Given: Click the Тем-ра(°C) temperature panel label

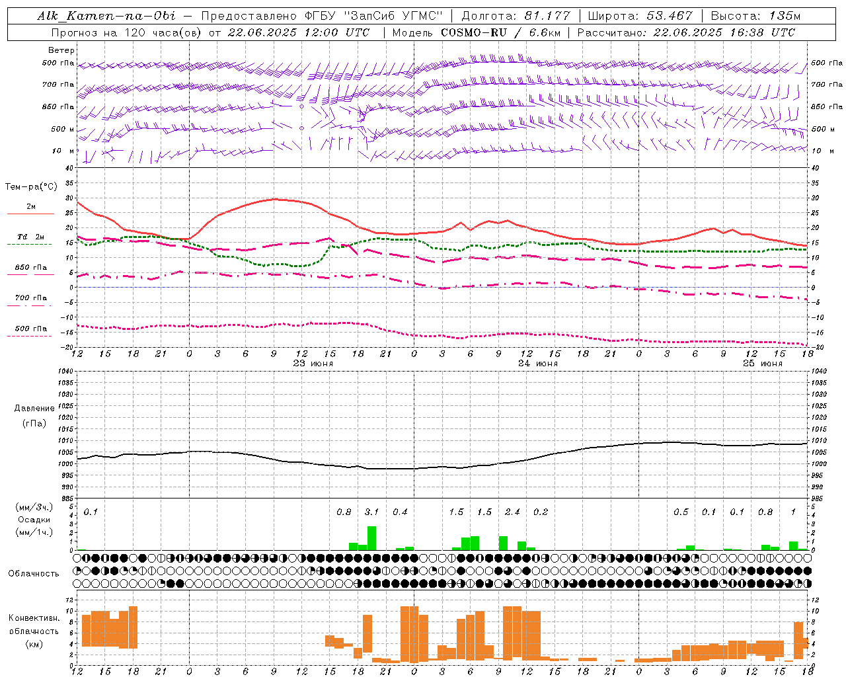Looking at the screenshot, I should (31, 187).
